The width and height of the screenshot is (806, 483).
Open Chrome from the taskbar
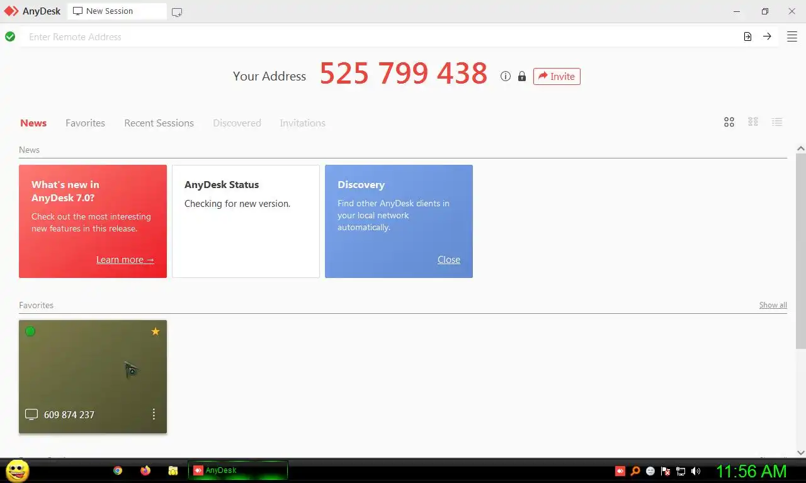[x=118, y=470]
